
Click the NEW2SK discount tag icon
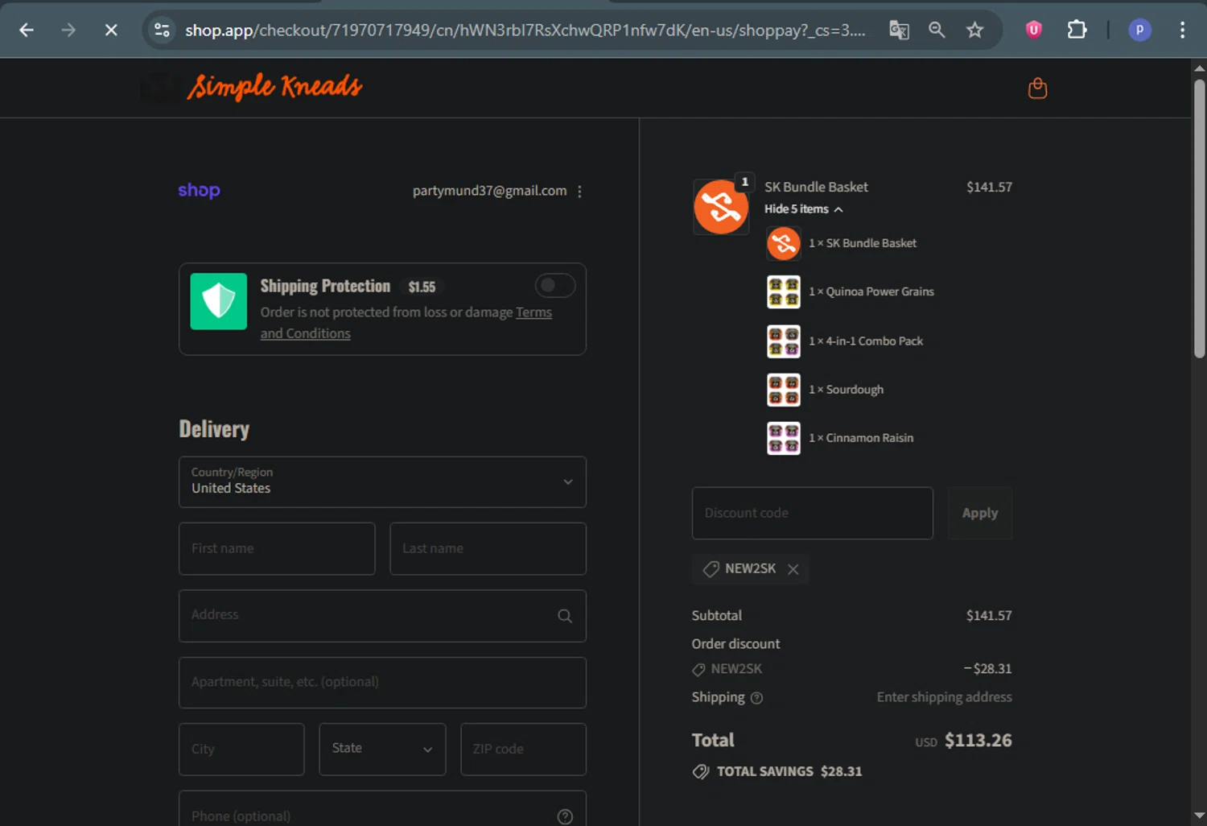(711, 569)
